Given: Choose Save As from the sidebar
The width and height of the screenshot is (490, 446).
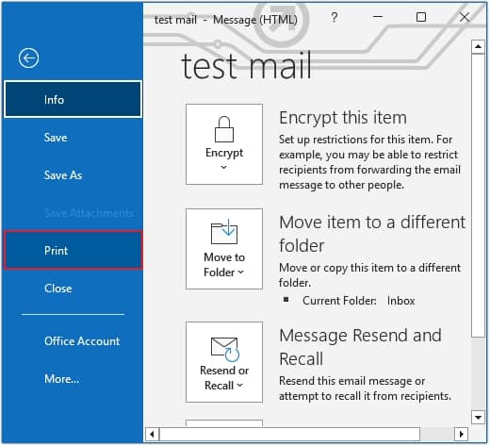Looking at the screenshot, I should (x=73, y=175).
